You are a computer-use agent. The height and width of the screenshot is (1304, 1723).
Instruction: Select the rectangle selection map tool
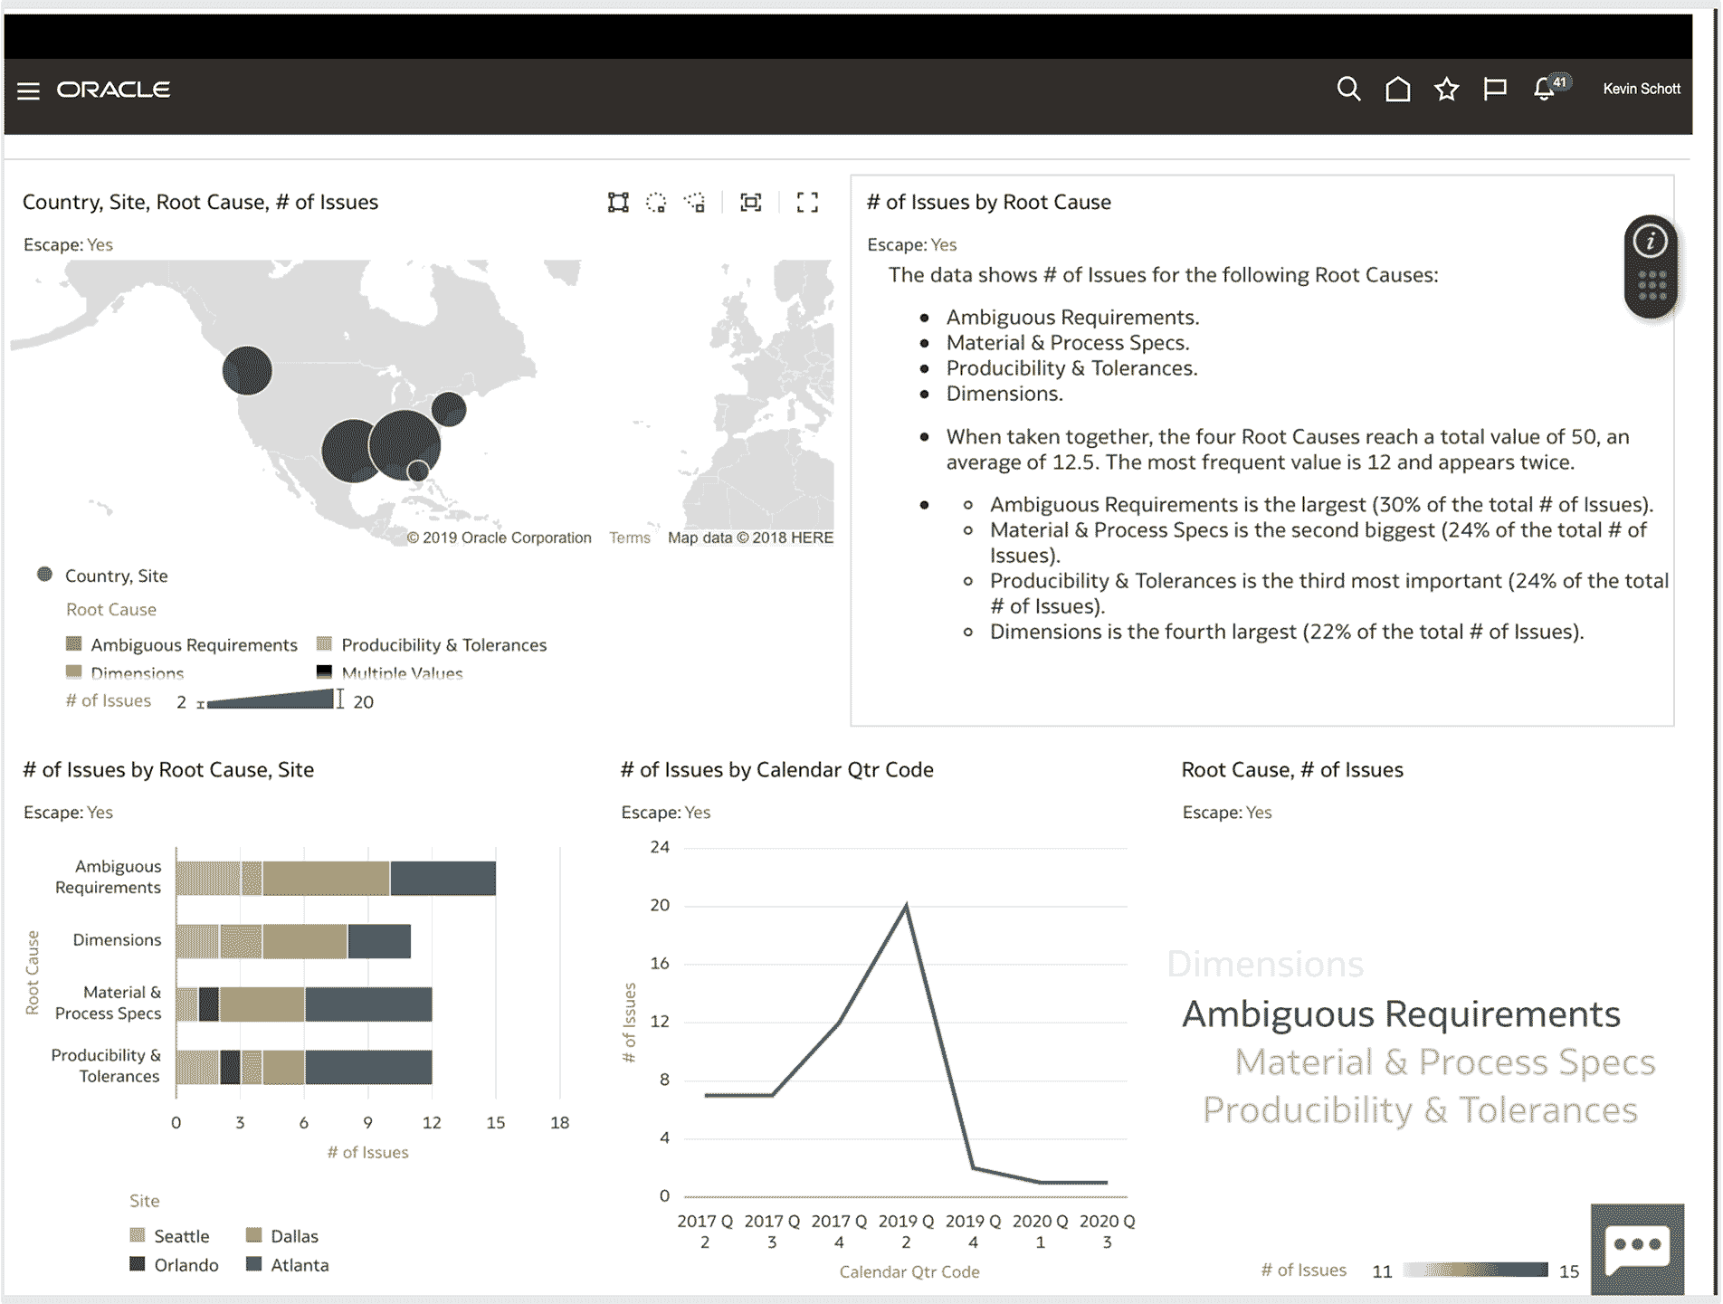[618, 203]
